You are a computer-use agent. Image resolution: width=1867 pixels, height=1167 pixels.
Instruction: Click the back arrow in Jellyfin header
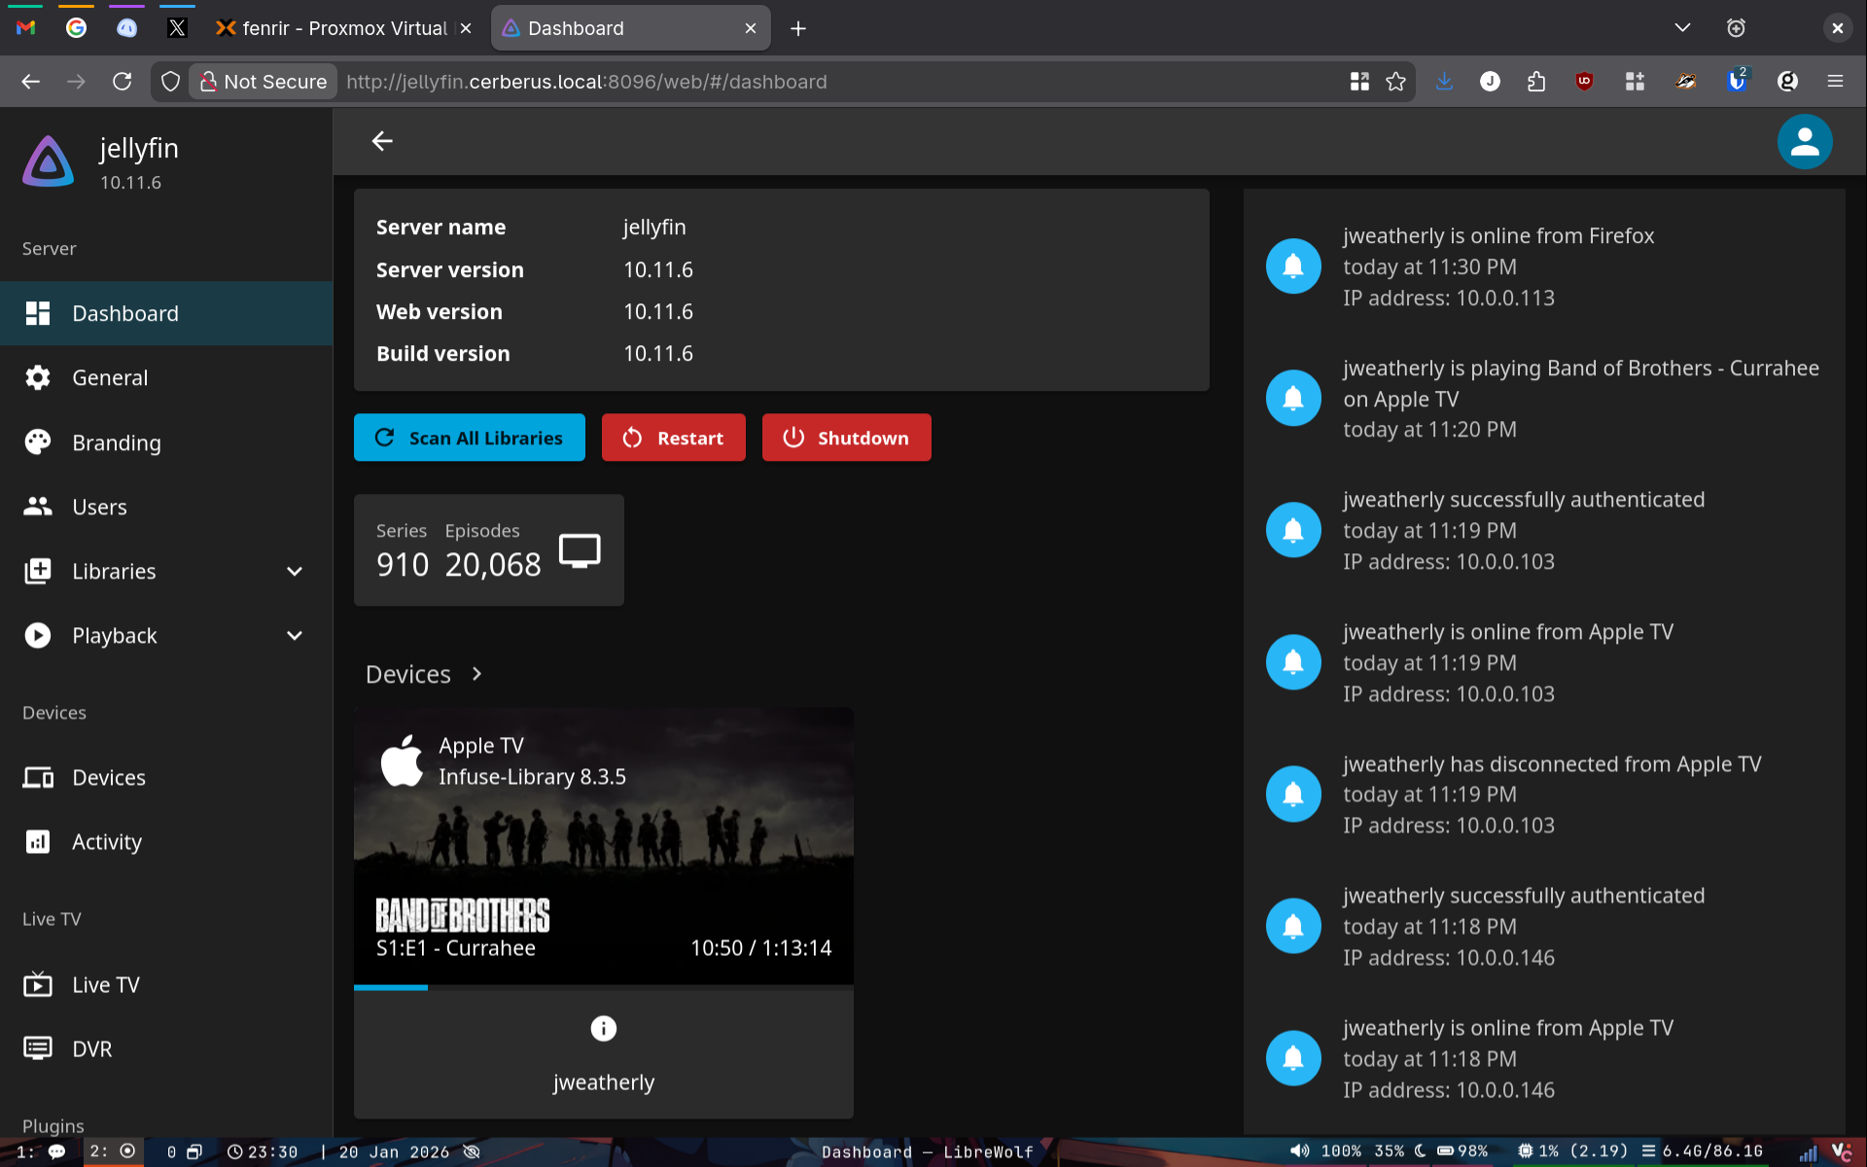tap(382, 142)
